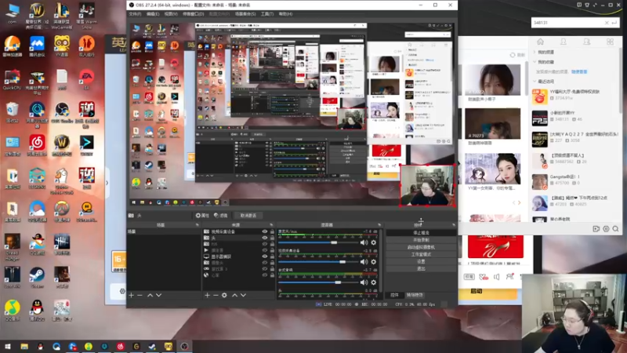Viewport: 627px width, 353px height.
Task: Toggle visibility eye of 媒体源 source
Action: point(264,250)
